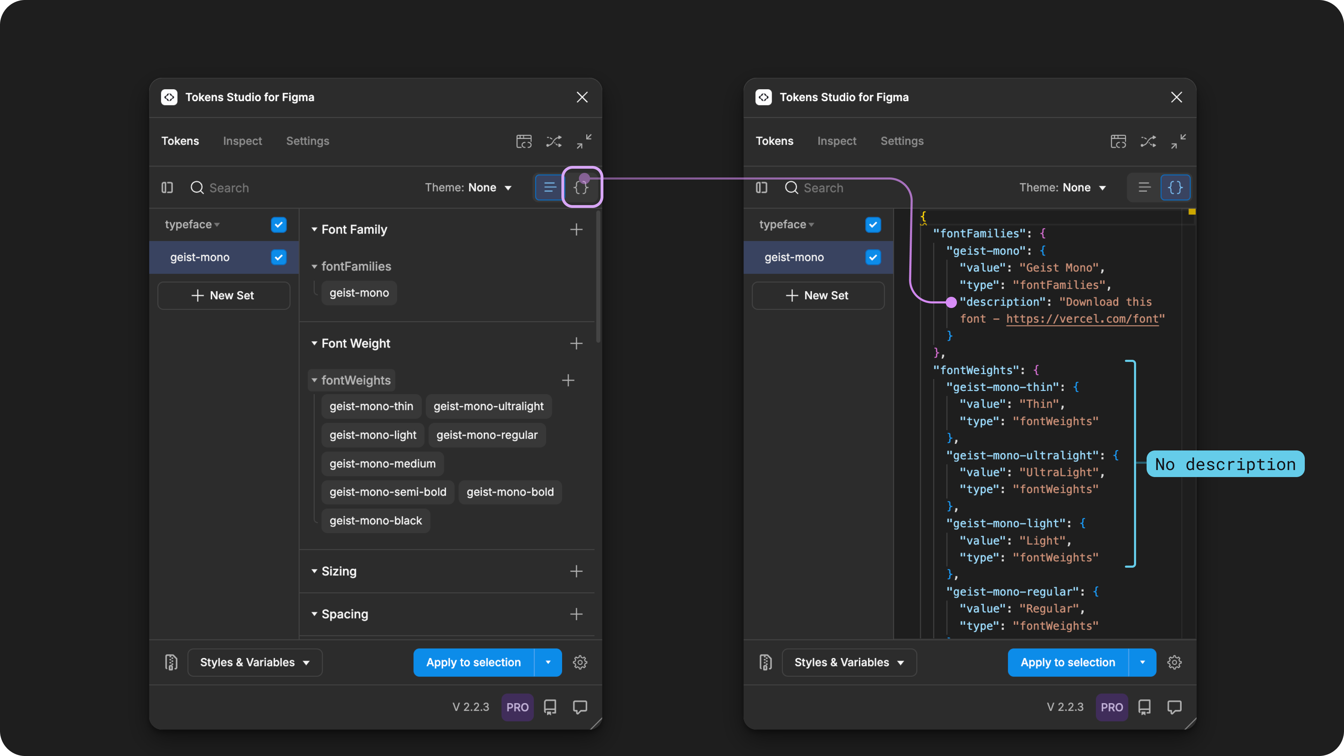Click New Set button in right window
Image resolution: width=1344 pixels, height=756 pixels.
818,295
